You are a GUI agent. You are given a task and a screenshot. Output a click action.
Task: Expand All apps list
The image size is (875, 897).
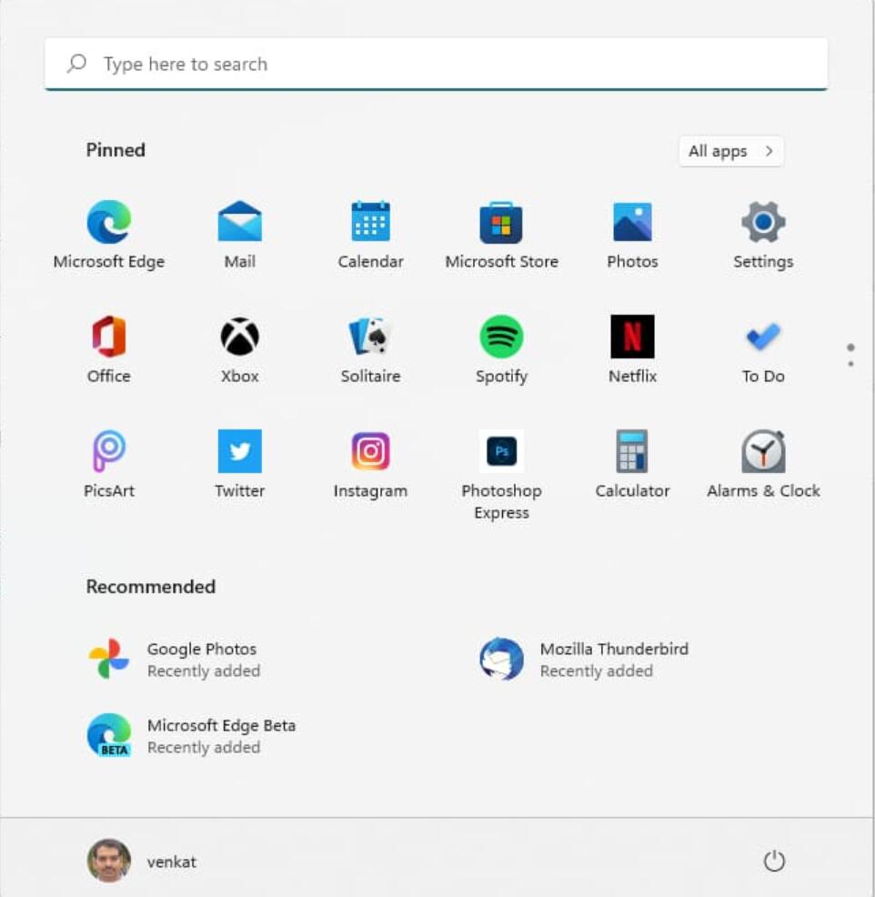coord(730,151)
